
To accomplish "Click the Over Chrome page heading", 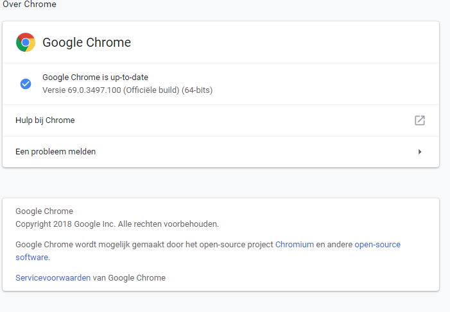I will coord(30,4).
